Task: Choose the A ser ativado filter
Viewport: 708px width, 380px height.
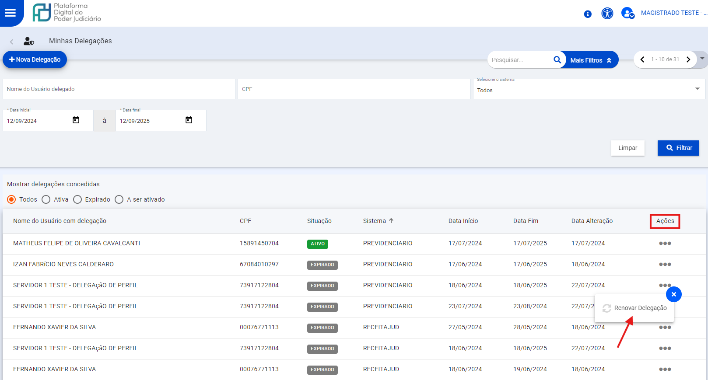Action: tap(119, 199)
